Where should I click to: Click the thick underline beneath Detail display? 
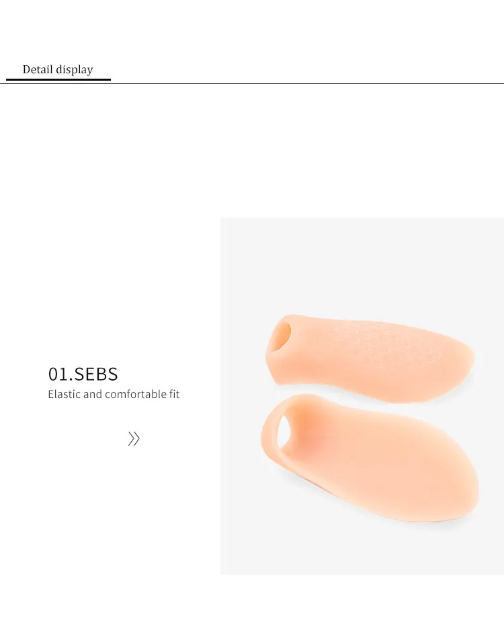(58, 79)
